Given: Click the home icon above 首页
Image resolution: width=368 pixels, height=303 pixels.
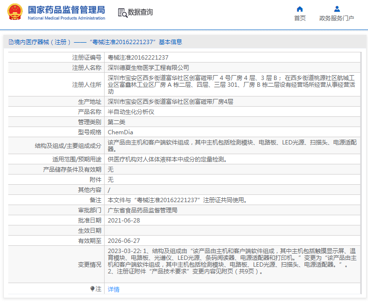Looking at the screenshot, I should click(x=300, y=9).
